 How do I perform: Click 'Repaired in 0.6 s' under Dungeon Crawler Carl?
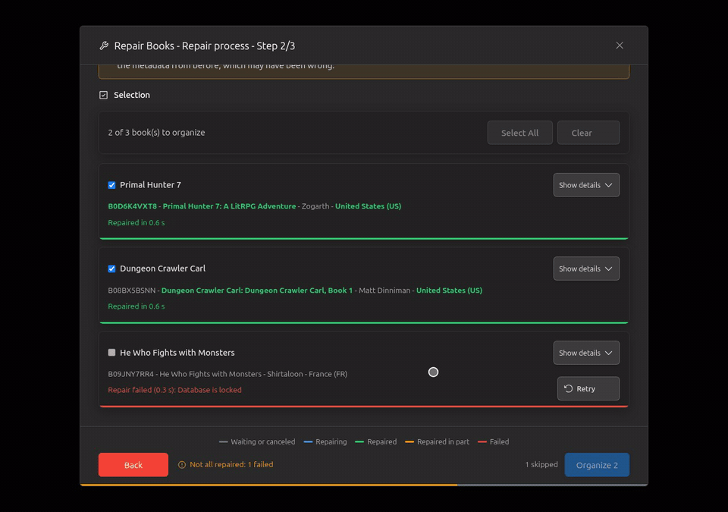point(136,306)
